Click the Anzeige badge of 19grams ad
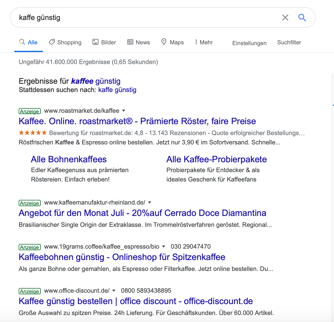This screenshot has height=322, width=334. coord(30,247)
